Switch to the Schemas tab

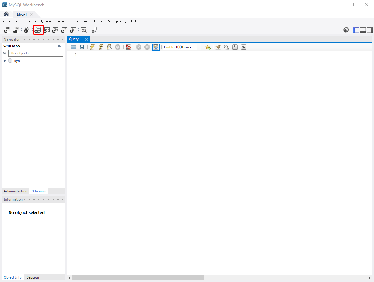tap(38, 191)
